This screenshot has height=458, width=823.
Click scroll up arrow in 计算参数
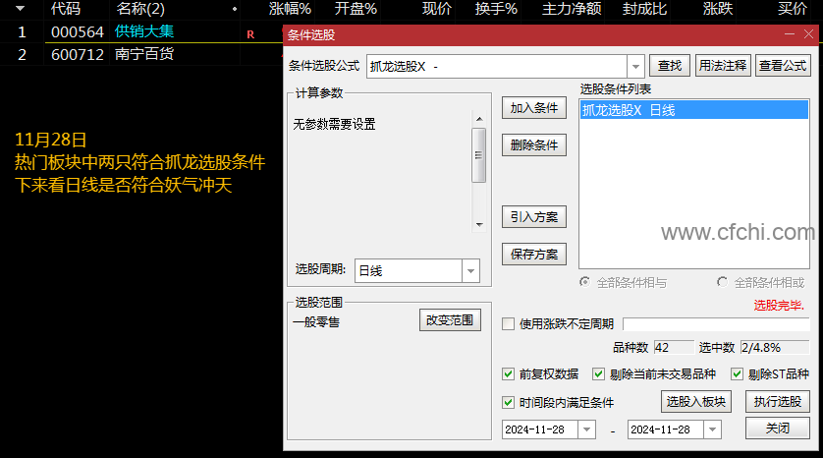479,119
